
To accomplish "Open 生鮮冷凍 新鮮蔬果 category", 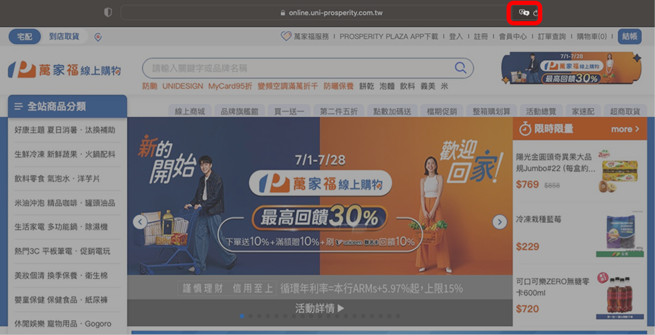I will (x=65, y=154).
